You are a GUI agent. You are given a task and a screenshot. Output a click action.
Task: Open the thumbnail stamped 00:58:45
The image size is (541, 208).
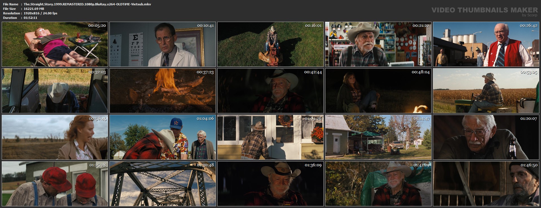click(55, 137)
